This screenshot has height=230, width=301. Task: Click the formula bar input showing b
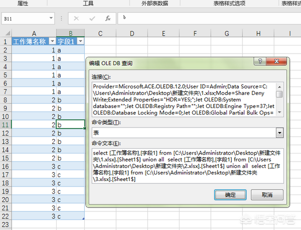click(209, 18)
